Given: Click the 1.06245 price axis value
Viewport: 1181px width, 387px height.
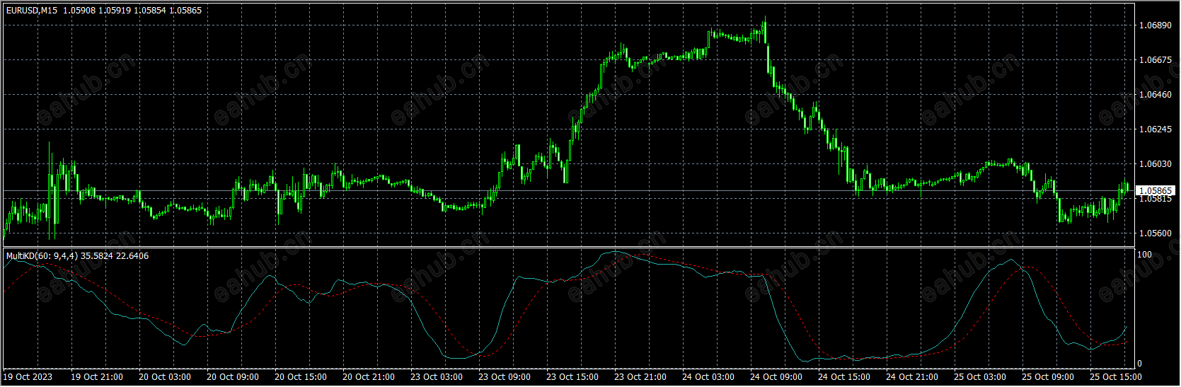Looking at the screenshot, I should (1155, 129).
